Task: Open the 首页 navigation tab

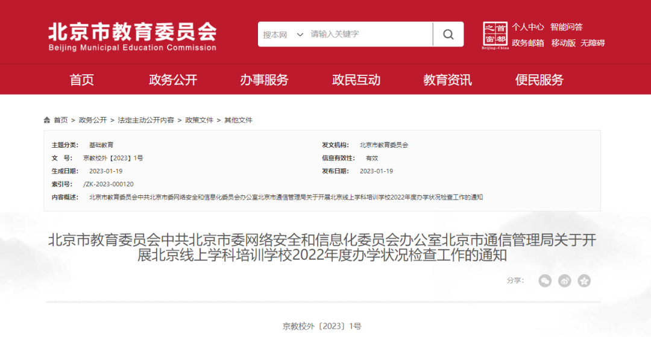Action: point(82,80)
